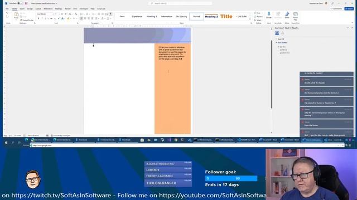Expand the Styles gallery more arrow
357x200 pixels.
pyautogui.click(x=250, y=19)
